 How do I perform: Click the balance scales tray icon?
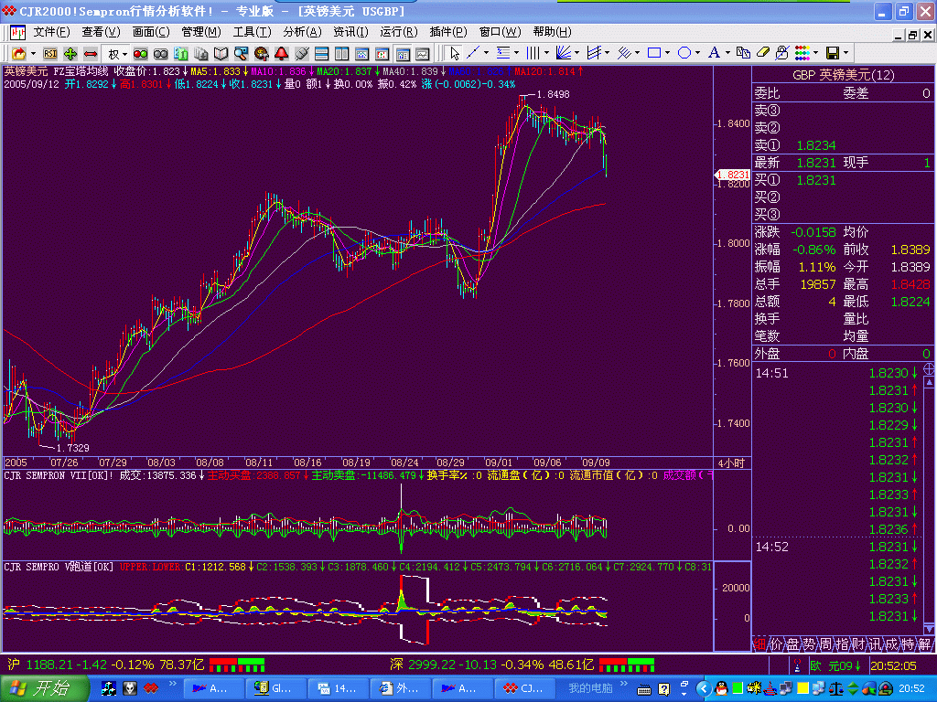pos(835,689)
